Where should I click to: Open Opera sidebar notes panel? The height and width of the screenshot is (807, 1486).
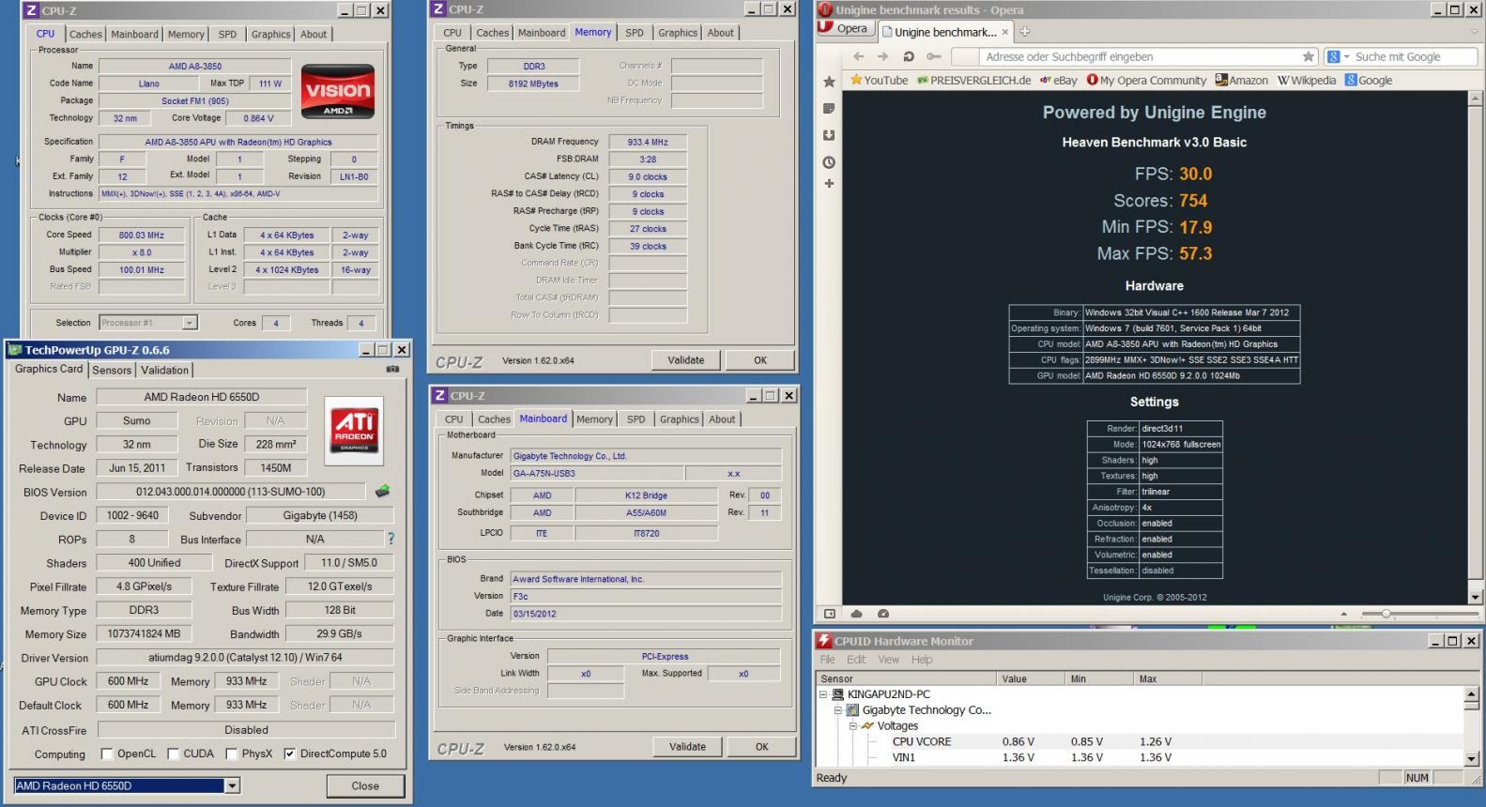pos(829,109)
